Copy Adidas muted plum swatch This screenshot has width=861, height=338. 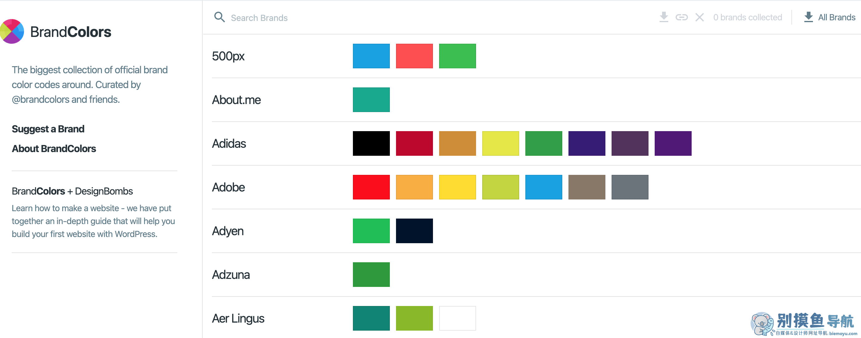pos(630,144)
